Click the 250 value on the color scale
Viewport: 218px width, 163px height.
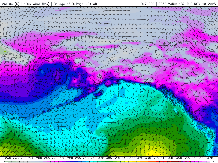click(x=23, y=158)
